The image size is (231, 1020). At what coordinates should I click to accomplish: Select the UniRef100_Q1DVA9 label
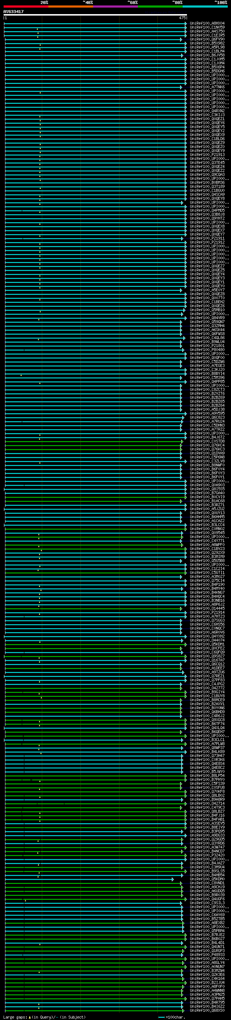tap(207, 453)
